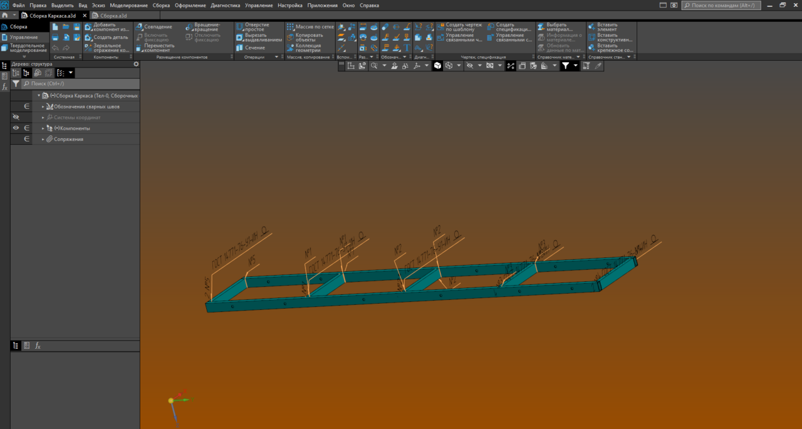
Task: Click the Добавить компонент из файла button
Action: click(x=107, y=27)
